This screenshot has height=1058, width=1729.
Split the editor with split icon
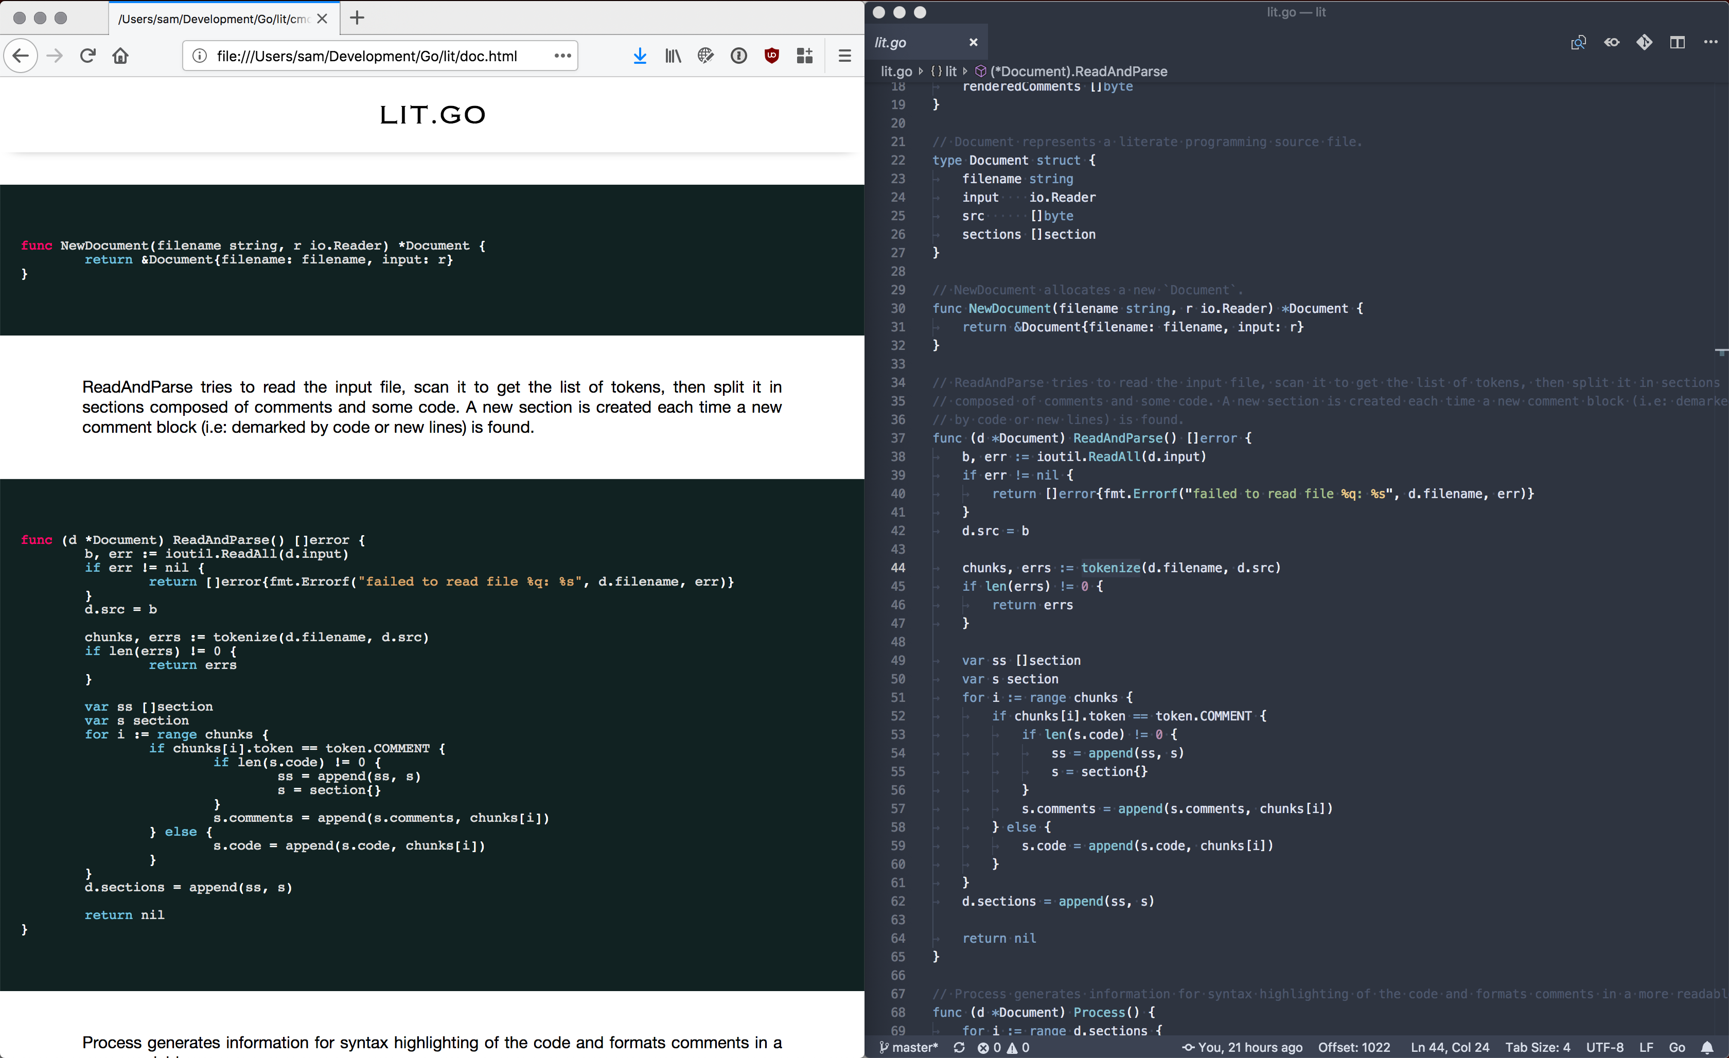1677,43
